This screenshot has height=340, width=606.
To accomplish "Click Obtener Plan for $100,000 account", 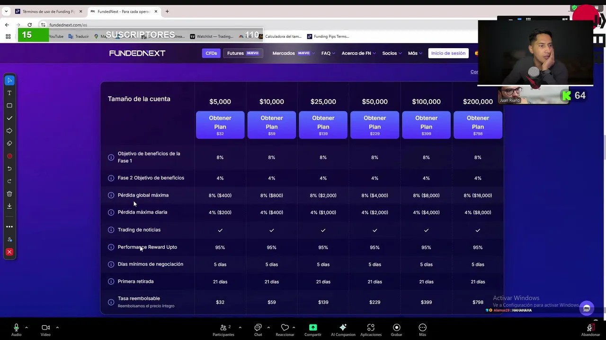I will tap(427, 125).
